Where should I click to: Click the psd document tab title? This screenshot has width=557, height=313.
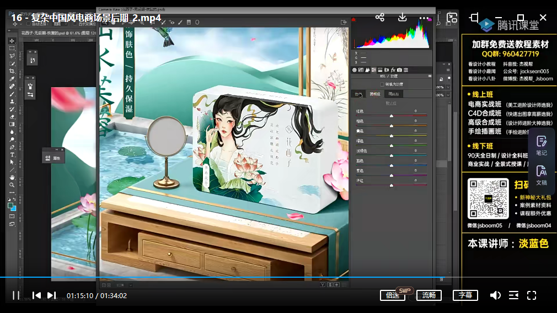58,33
